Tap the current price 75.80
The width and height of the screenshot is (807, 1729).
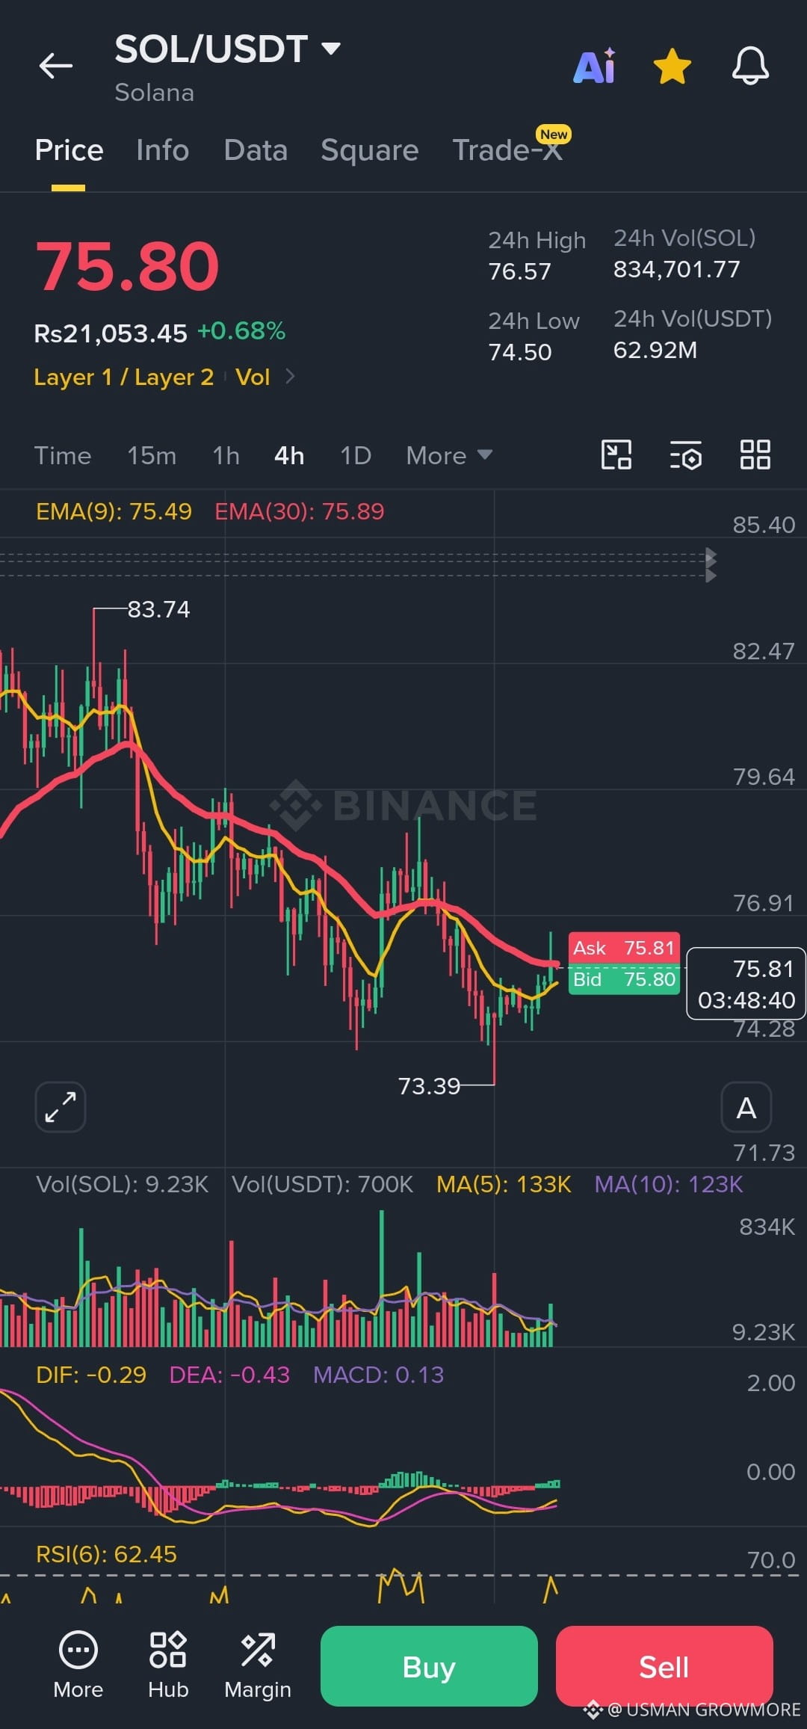[127, 266]
